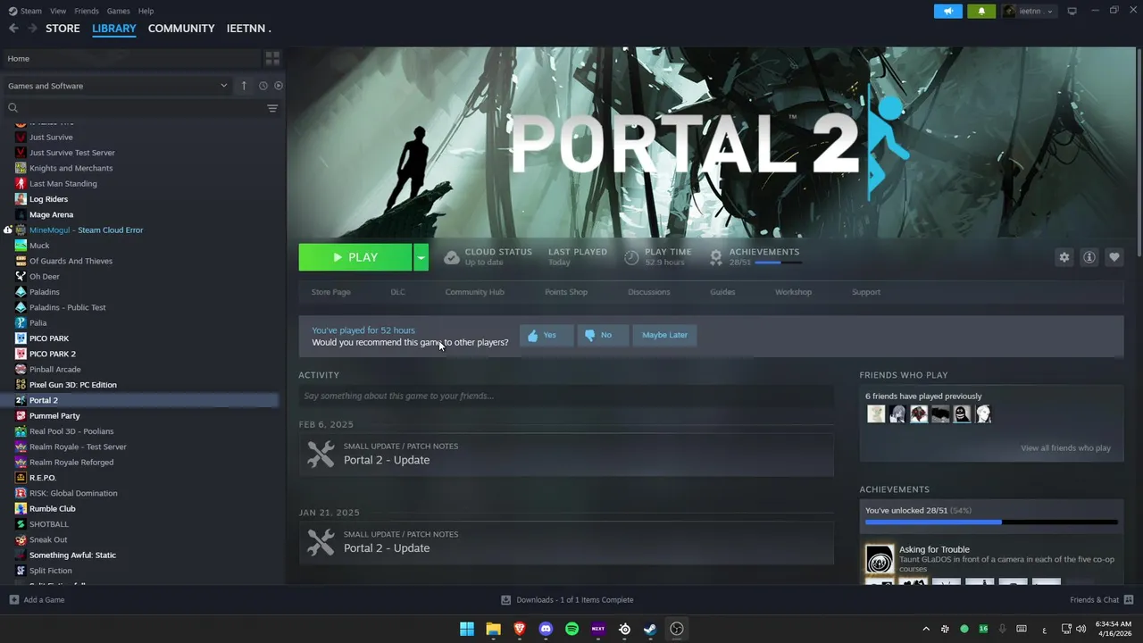Click View all friends who play
The image size is (1143, 643).
pyautogui.click(x=1065, y=448)
